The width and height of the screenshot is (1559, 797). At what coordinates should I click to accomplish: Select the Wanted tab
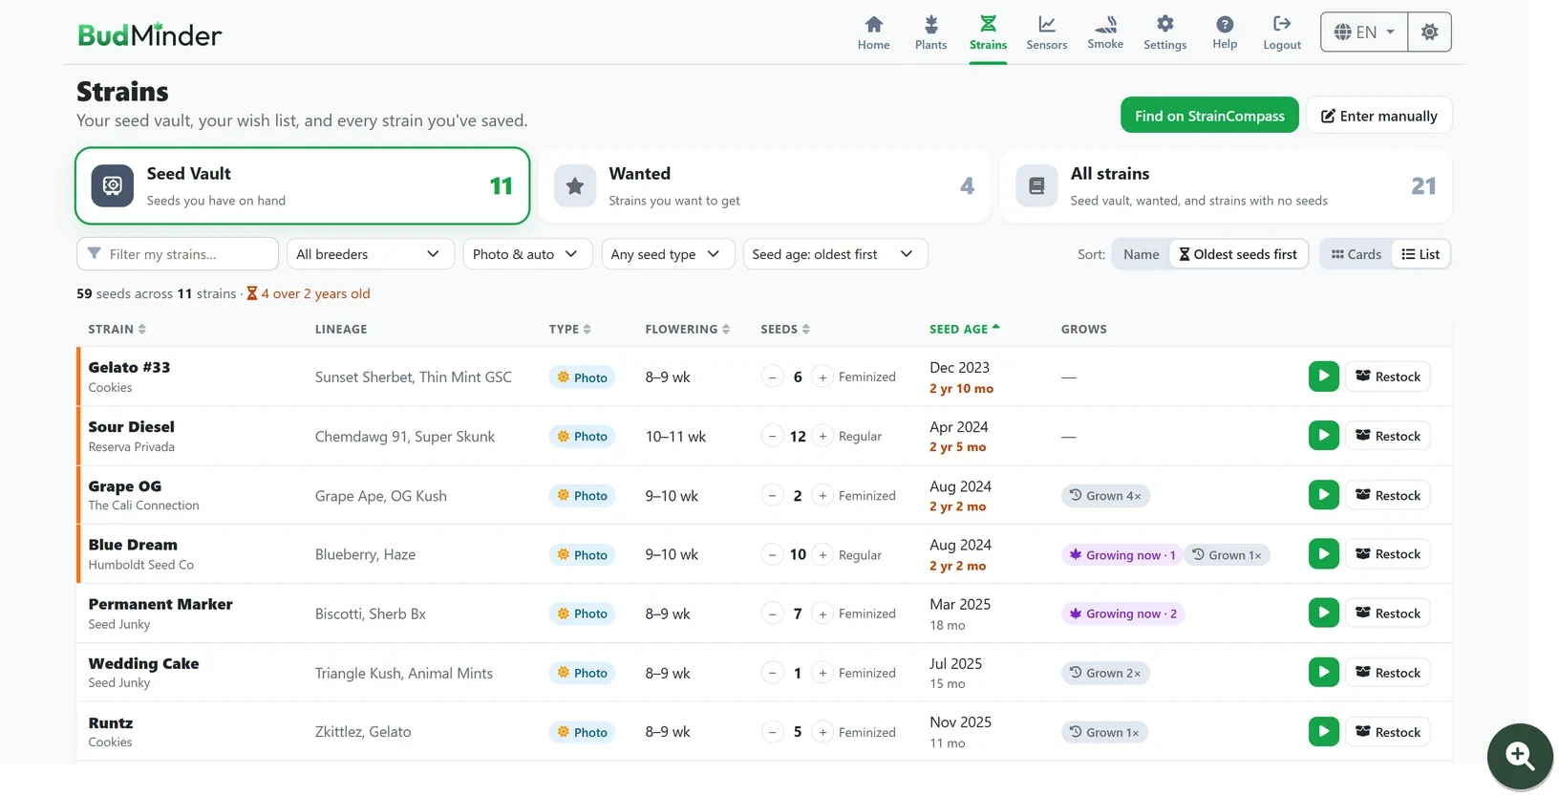click(x=764, y=185)
